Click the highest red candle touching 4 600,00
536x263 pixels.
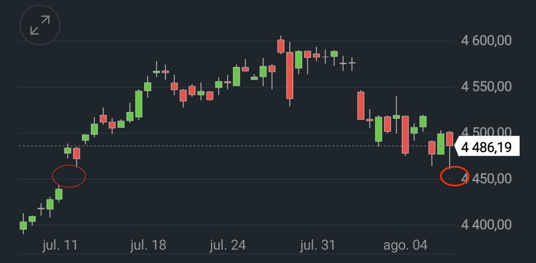[281, 46]
